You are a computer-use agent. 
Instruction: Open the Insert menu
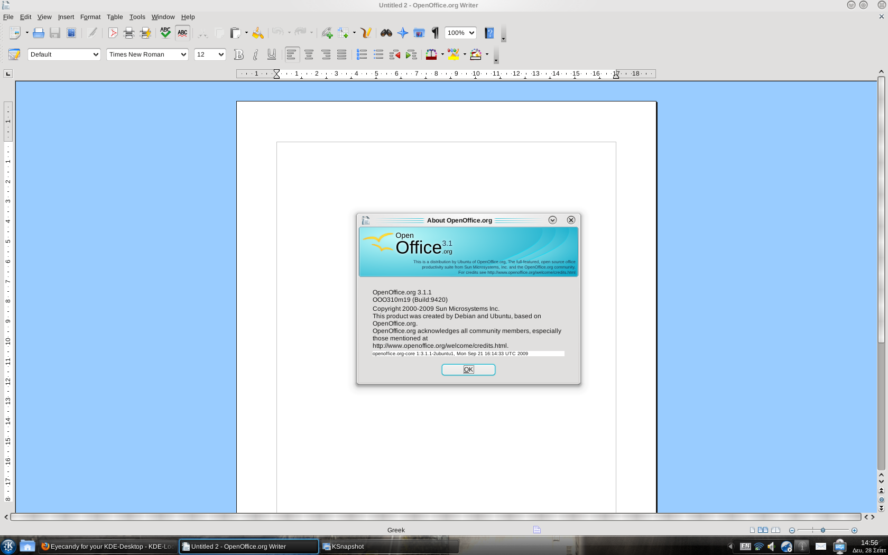point(66,17)
